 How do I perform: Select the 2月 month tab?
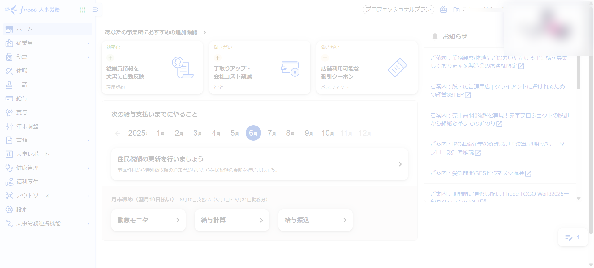tap(179, 133)
